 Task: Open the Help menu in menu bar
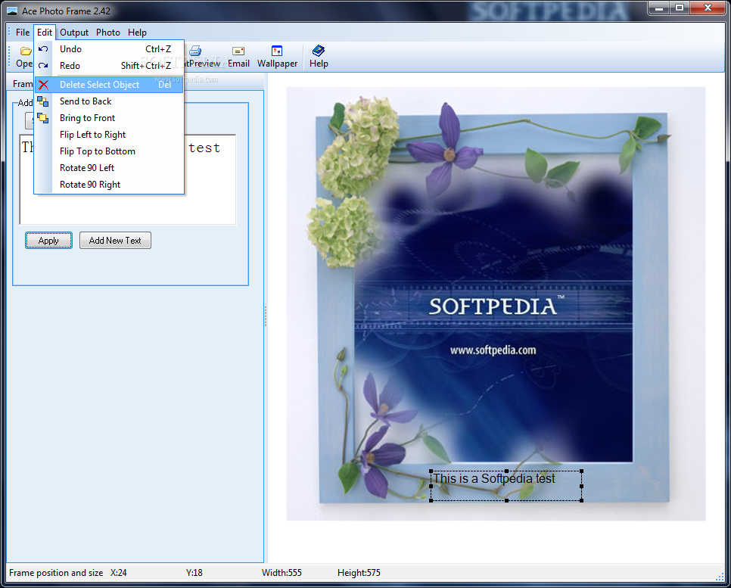pyautogui.click(x=137, y=33)
